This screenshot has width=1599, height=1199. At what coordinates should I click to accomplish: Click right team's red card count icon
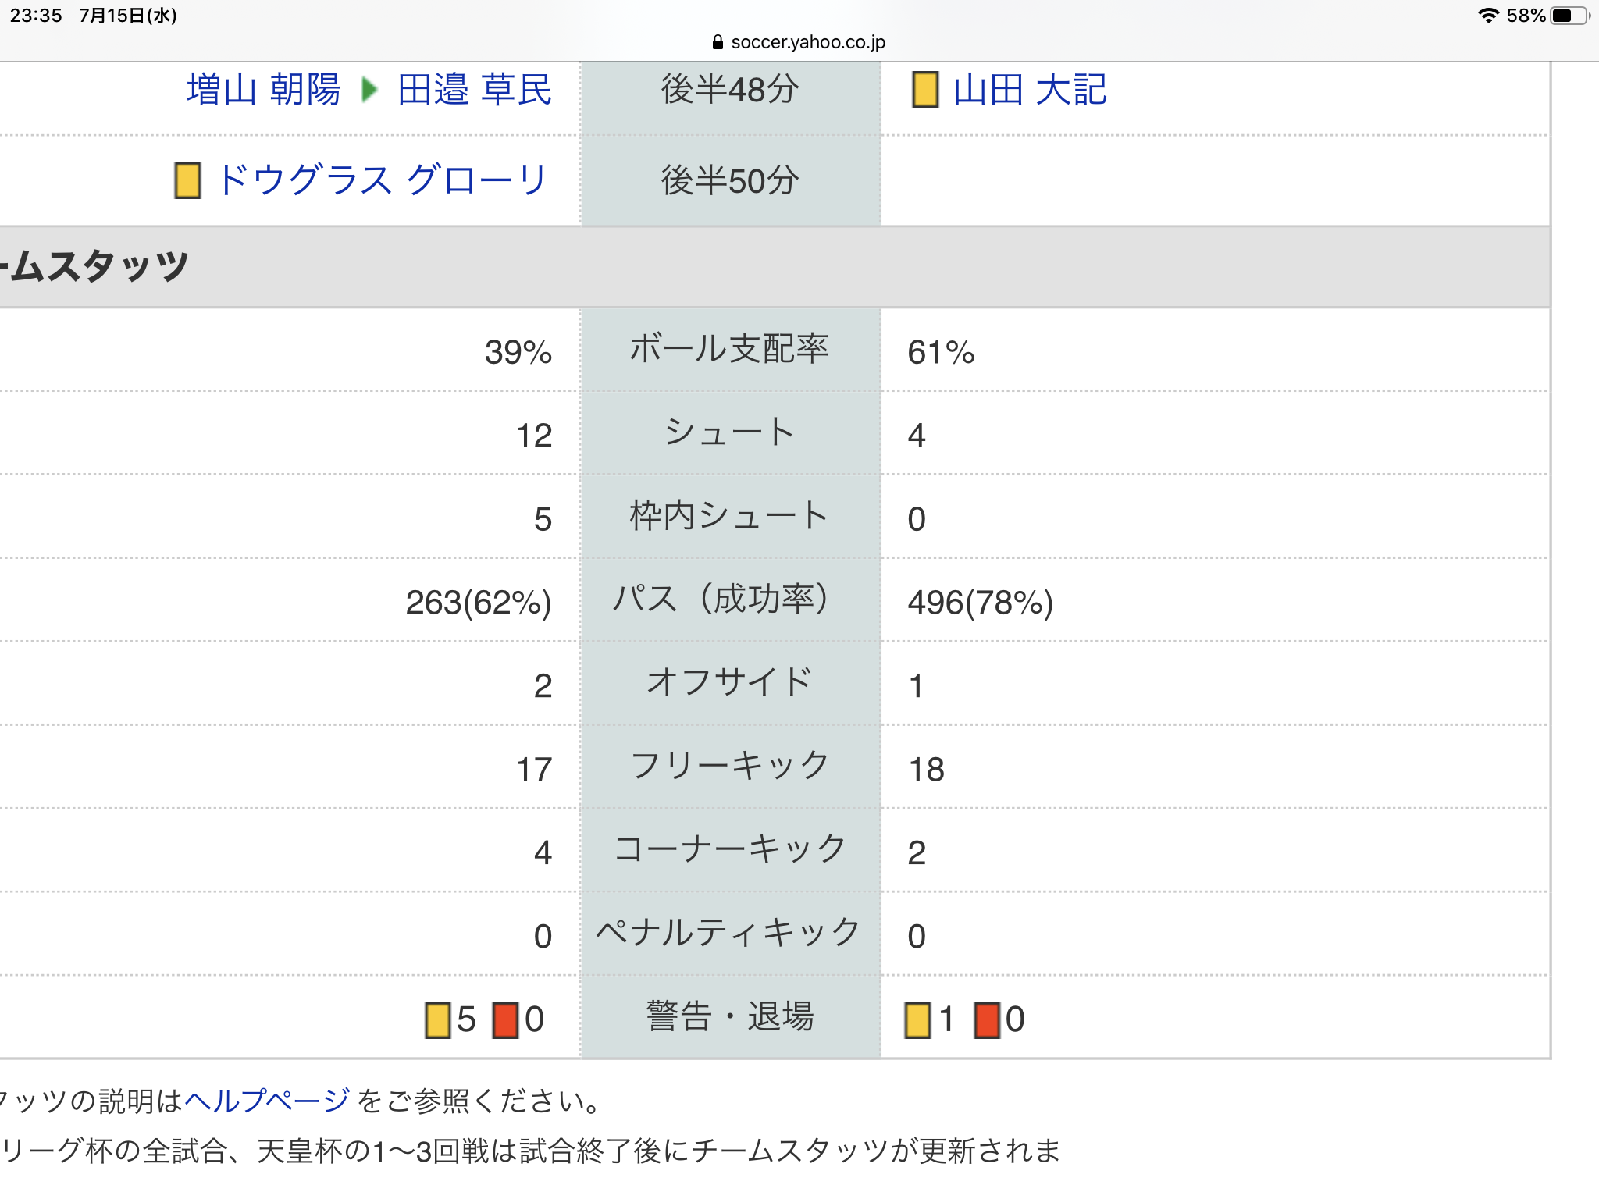coord(987,1020)
